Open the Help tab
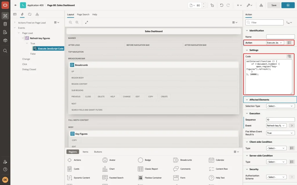Screen dimensions: 297x185 click(x=95, y=14)
